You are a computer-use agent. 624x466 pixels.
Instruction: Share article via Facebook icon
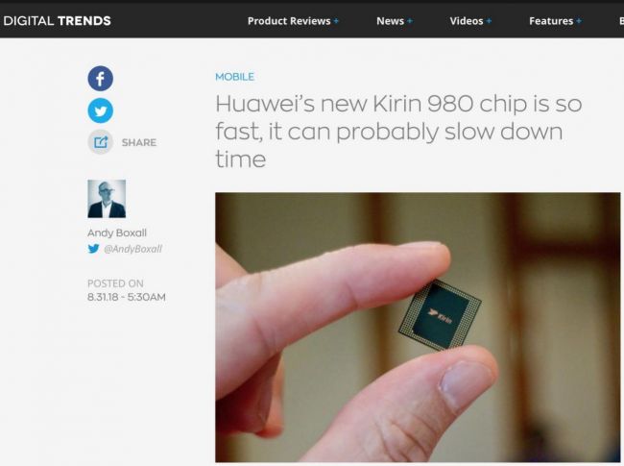100,79
